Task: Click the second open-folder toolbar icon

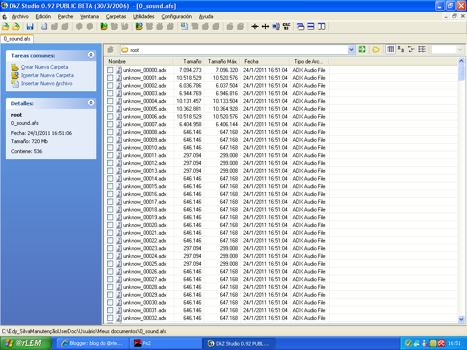Action: tap(16, 26)
